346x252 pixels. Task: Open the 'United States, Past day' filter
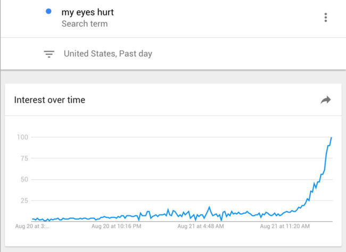(108, 54)
